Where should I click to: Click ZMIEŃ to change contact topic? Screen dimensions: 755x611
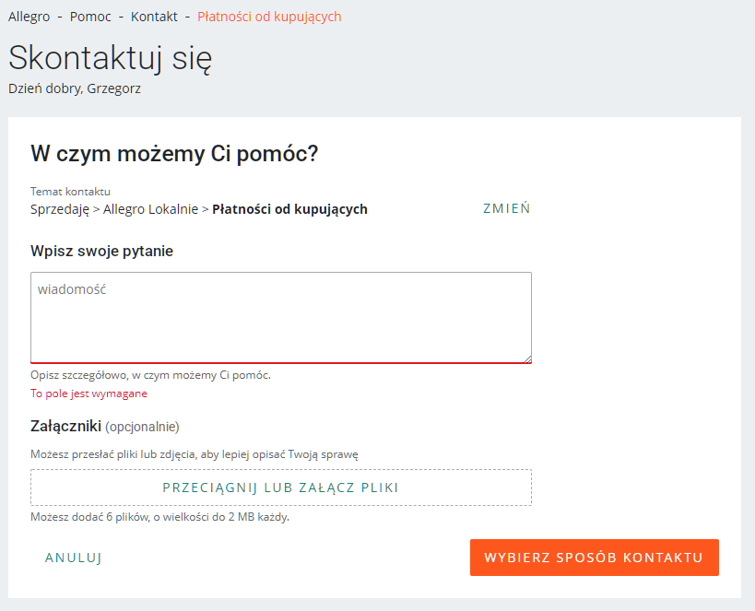click(506, 208)
